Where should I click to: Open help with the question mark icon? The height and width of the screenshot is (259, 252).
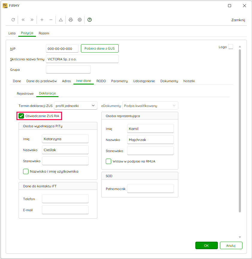click(90, 20)
